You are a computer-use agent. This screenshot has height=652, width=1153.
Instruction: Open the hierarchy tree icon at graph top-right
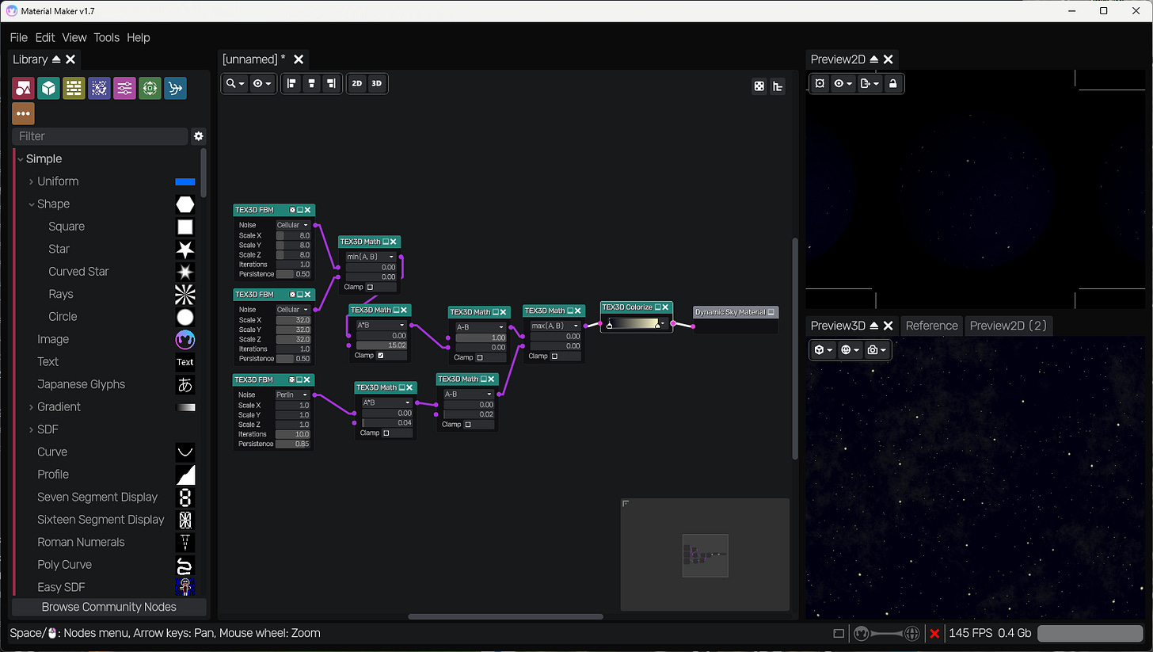[x=778, y=86]
